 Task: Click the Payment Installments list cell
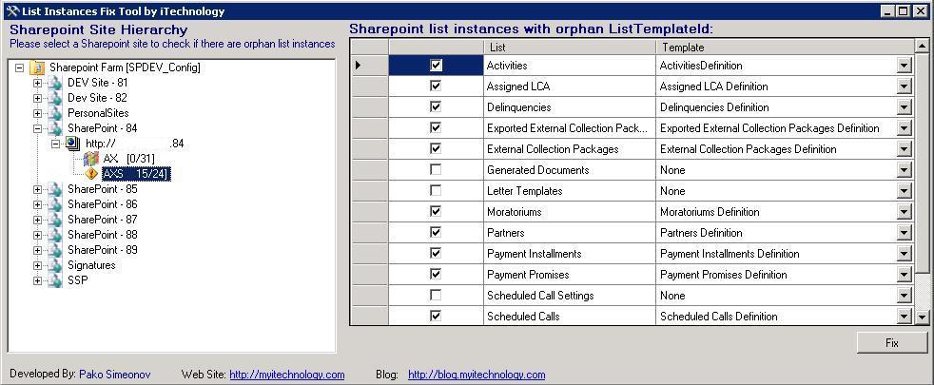[570, 254]
